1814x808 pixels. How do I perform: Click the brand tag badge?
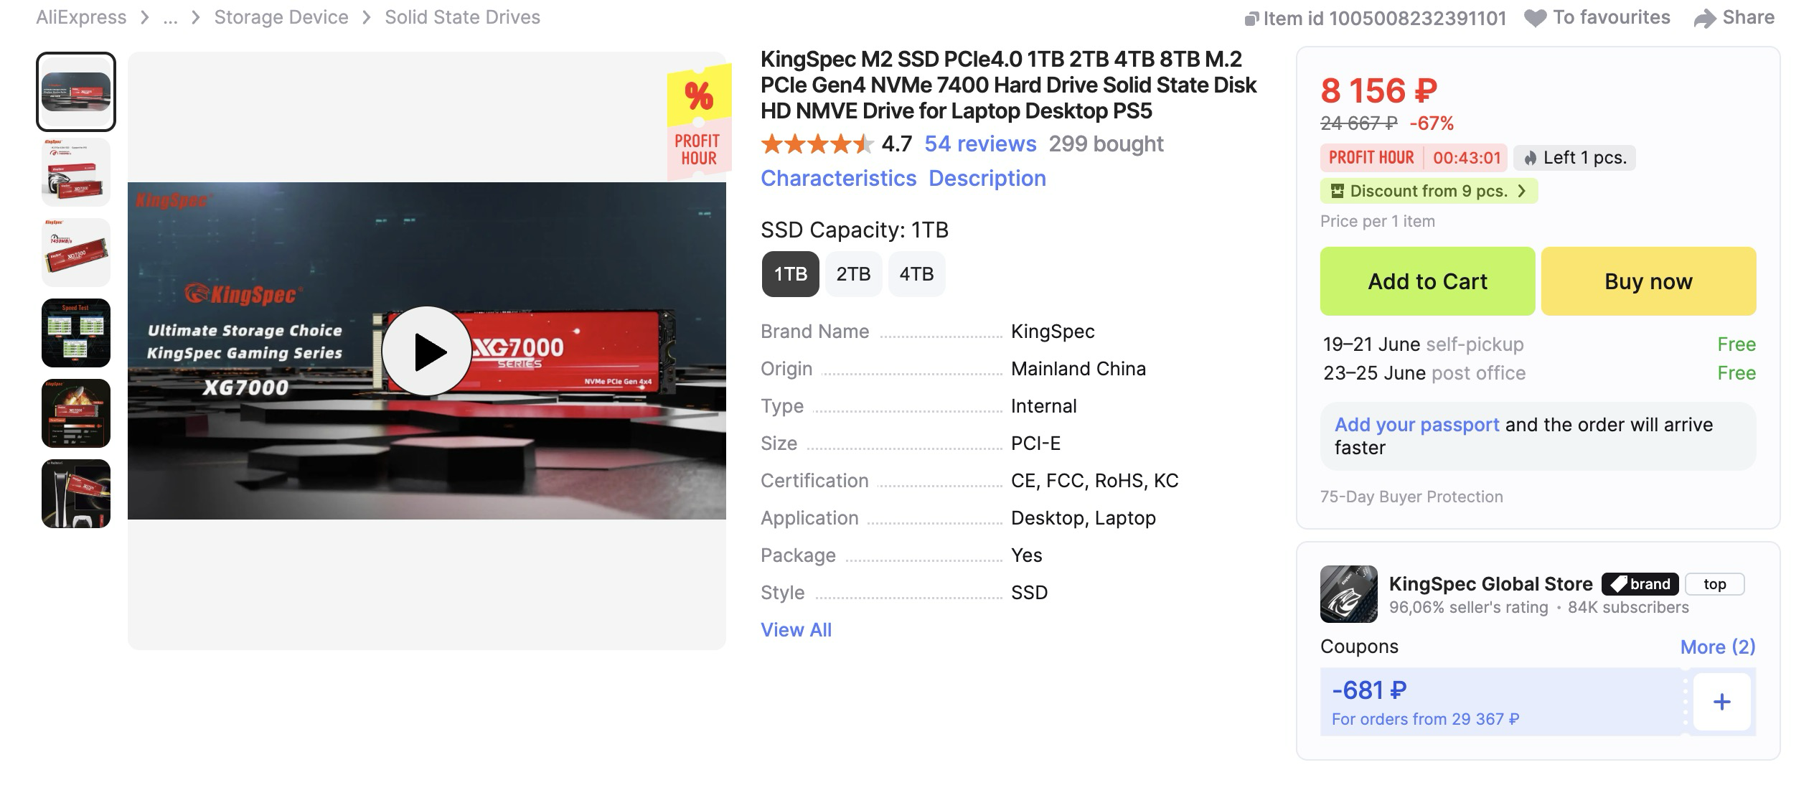coord(1640,584)
